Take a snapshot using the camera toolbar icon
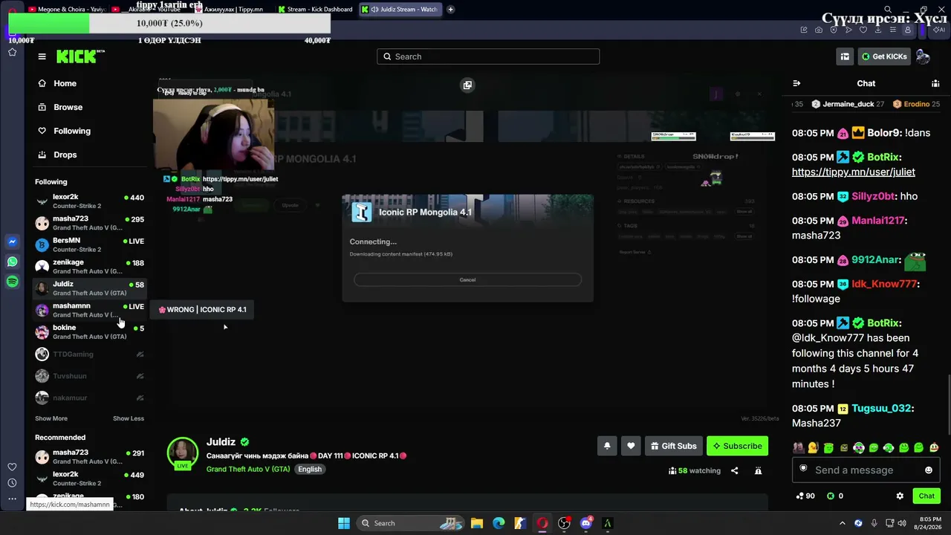 tap(819, 30)
